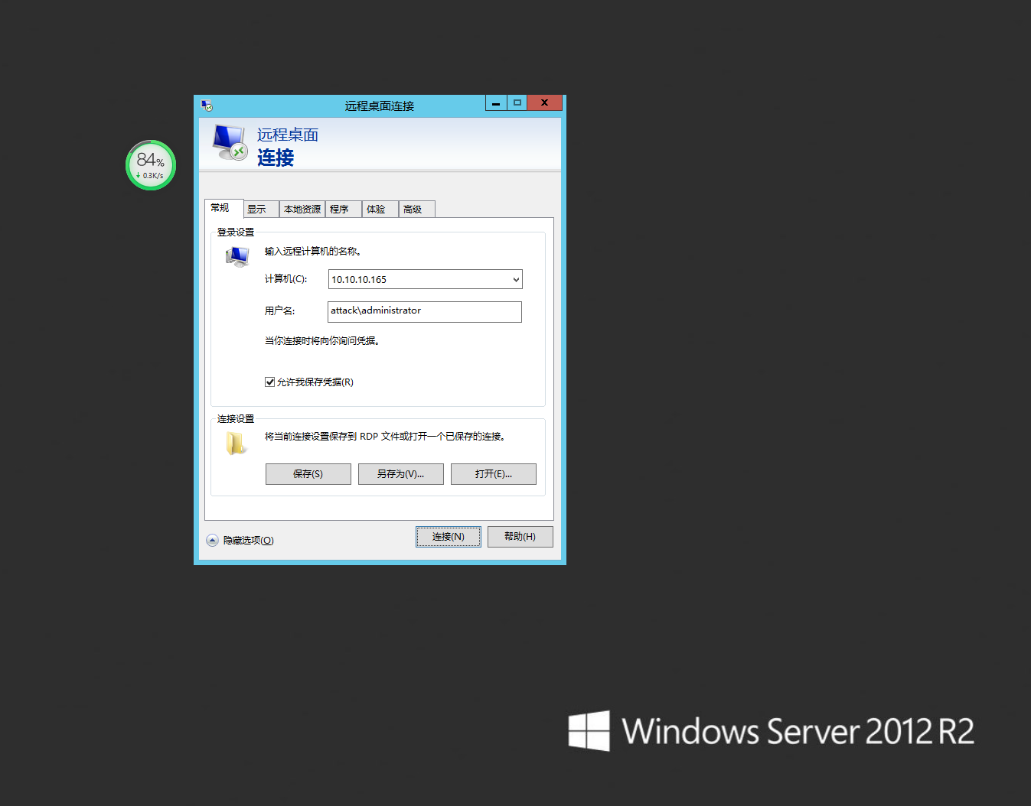1031x806 pixels.
Task: Open the 体验 tab
Action: coord(380,210)
